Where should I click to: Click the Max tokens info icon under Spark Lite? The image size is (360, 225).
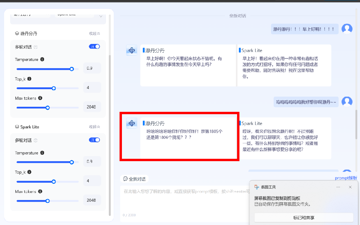pos(40,192)
